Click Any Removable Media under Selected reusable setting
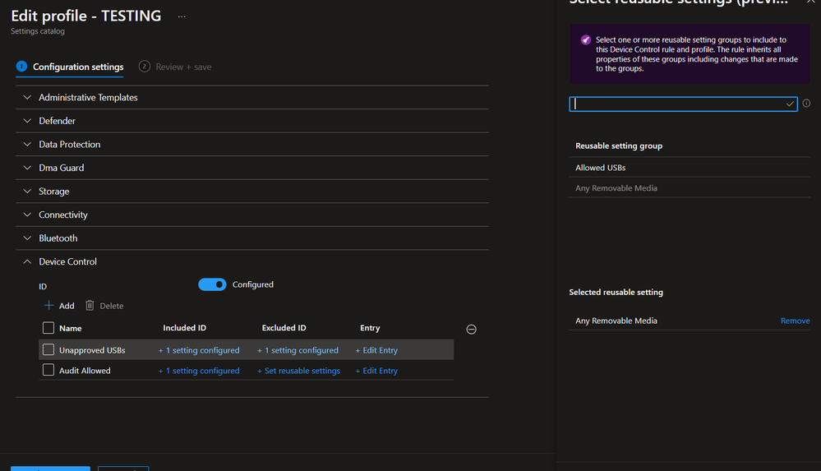The image size is (821, 471). click(x=616, y=321)
